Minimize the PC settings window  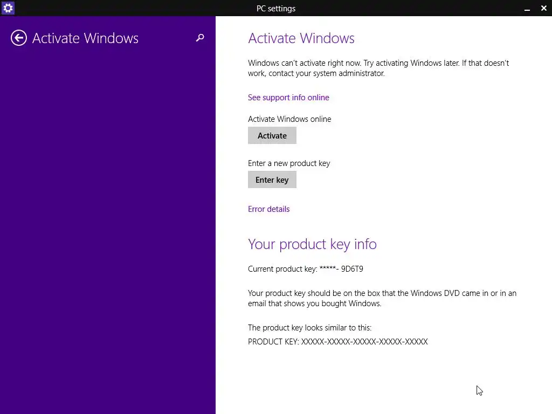tap(527, 9)
